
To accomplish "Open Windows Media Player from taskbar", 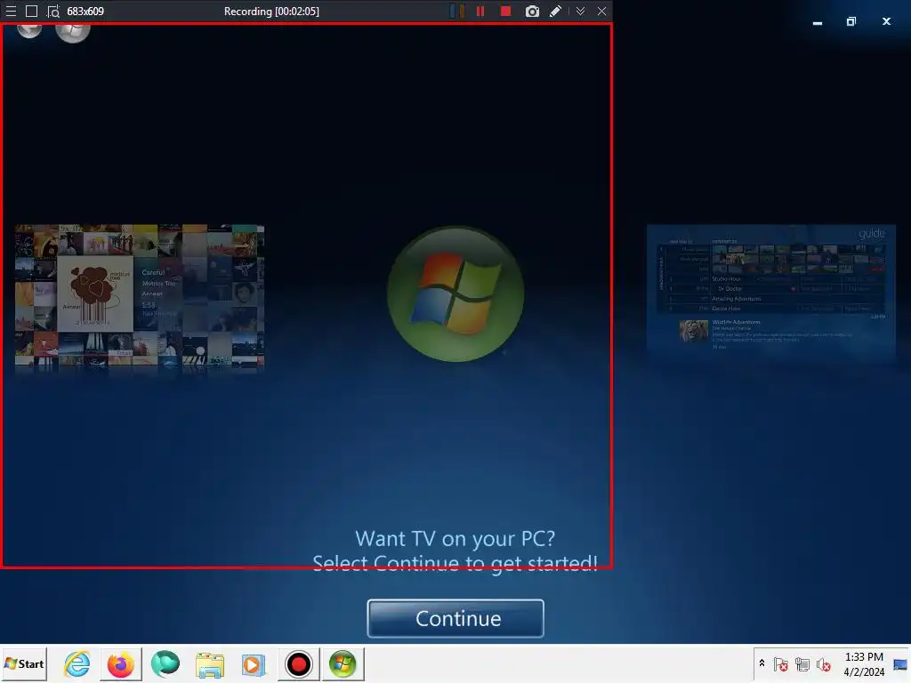I will pyautogui.click(x=254, y=665).
